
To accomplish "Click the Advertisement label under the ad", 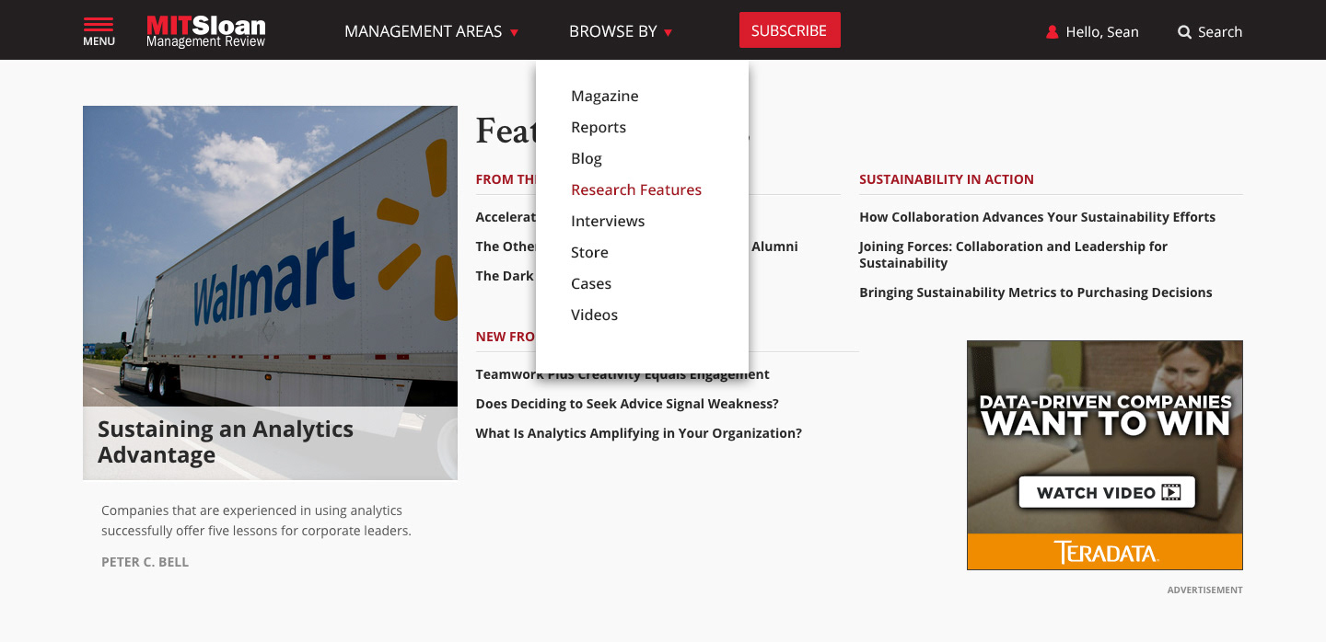I will (x=1204, y=590).
